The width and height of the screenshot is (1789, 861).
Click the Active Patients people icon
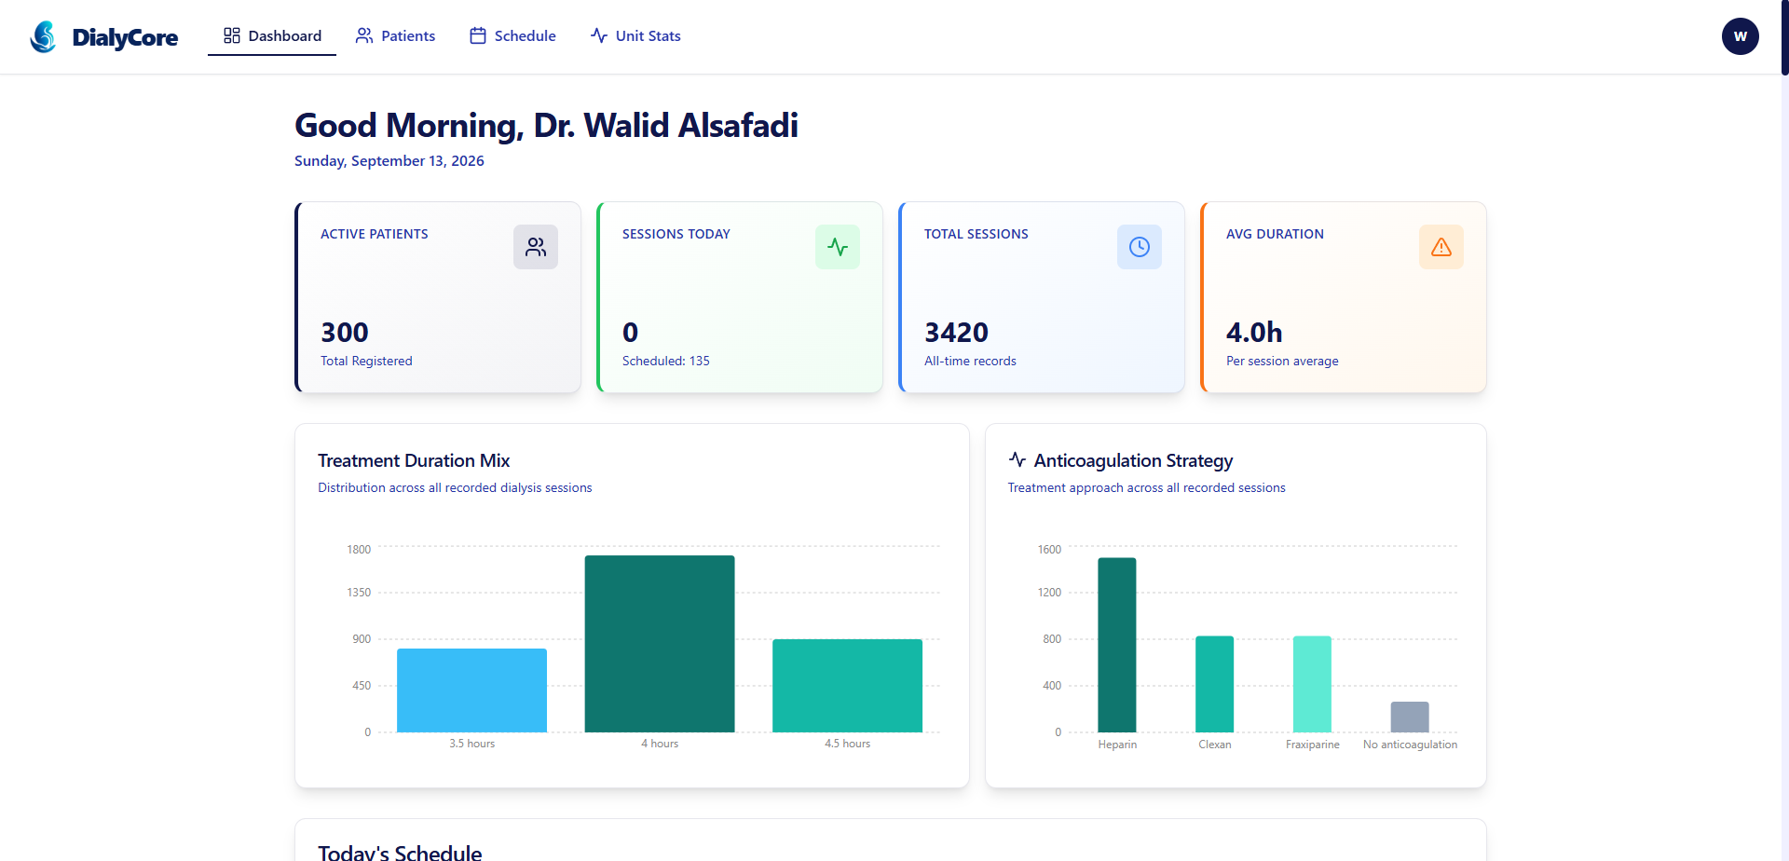point(536,247)
